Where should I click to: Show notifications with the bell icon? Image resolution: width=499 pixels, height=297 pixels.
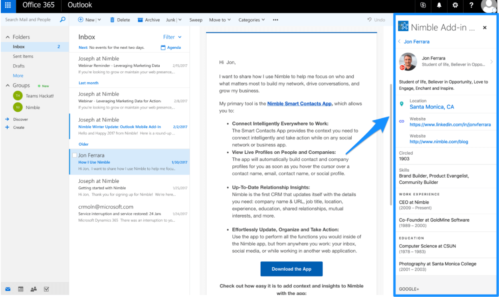pyautogui.click(x=439, y=5)
